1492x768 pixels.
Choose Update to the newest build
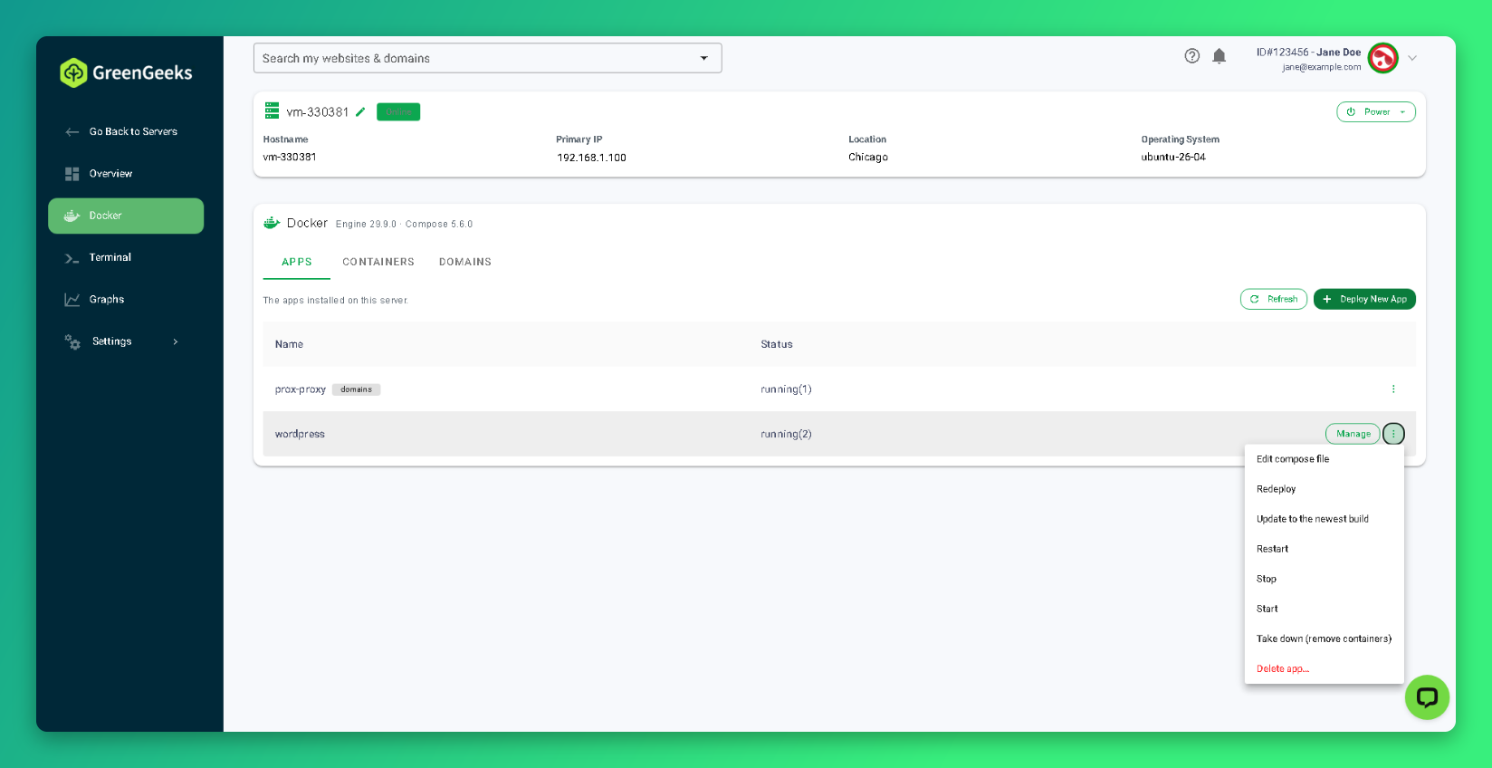tap(1325, 519)
